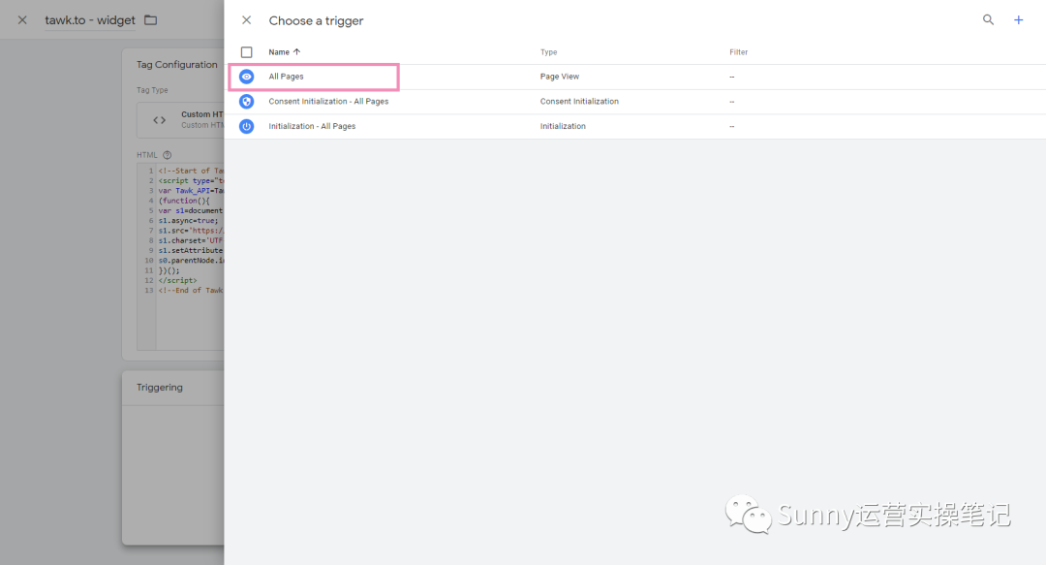
Task: Click the Consent Initialization type cell
Action: click(x=579, y=102)
